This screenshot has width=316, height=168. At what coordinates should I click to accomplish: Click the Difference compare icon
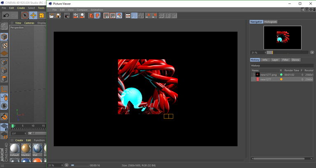pyautogui.click(x=161, y=16)
